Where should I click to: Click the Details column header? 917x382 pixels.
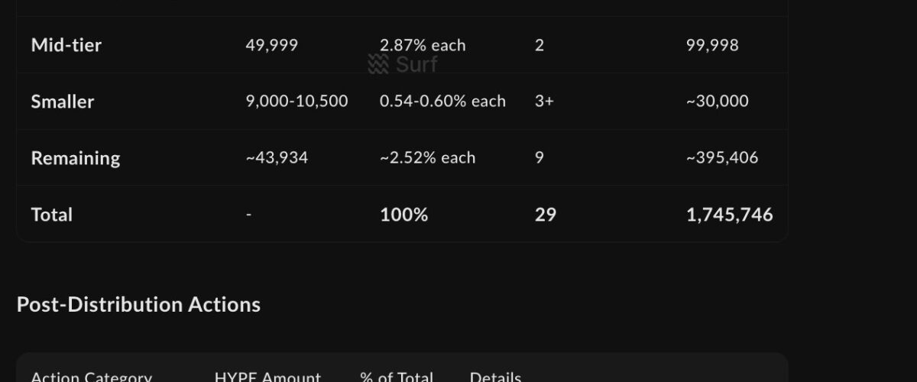pos(495,377)
